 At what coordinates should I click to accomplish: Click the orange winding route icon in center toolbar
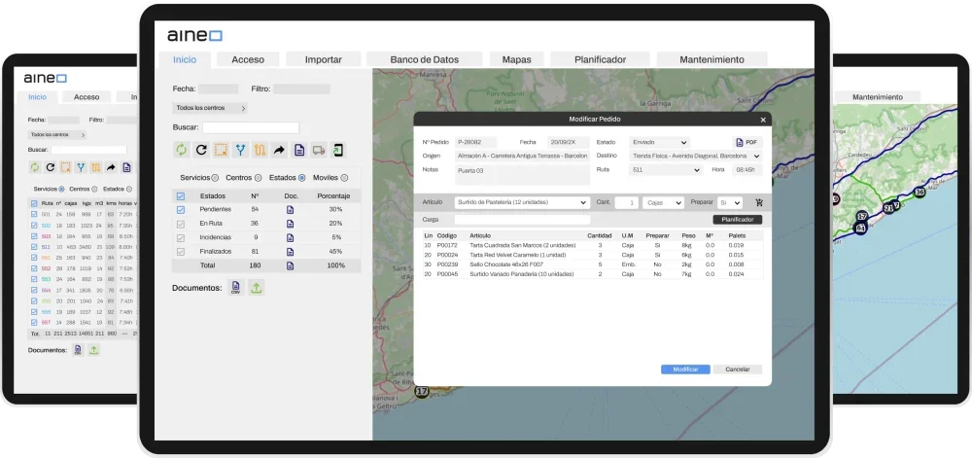[260, 150]
